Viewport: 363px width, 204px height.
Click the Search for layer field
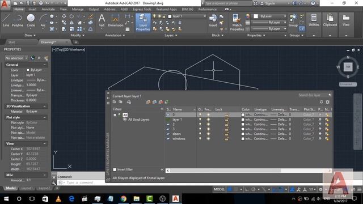tap(313, 95)
